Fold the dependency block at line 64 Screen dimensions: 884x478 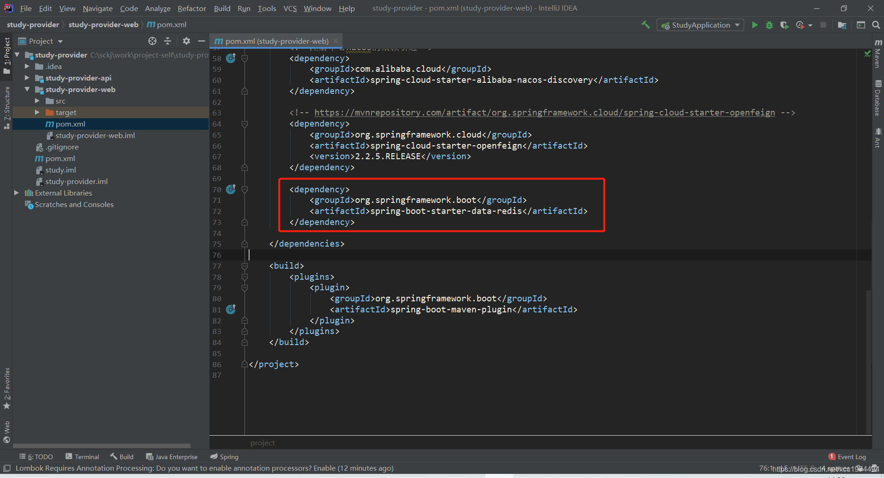point(245,124)
